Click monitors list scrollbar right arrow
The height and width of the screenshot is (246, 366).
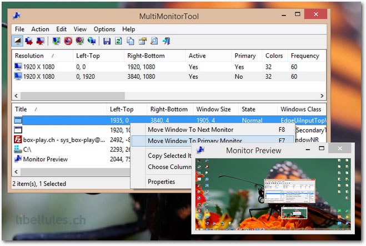(x=322, y=95)
